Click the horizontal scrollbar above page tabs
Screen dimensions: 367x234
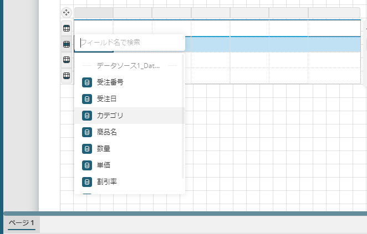(183, 213)
